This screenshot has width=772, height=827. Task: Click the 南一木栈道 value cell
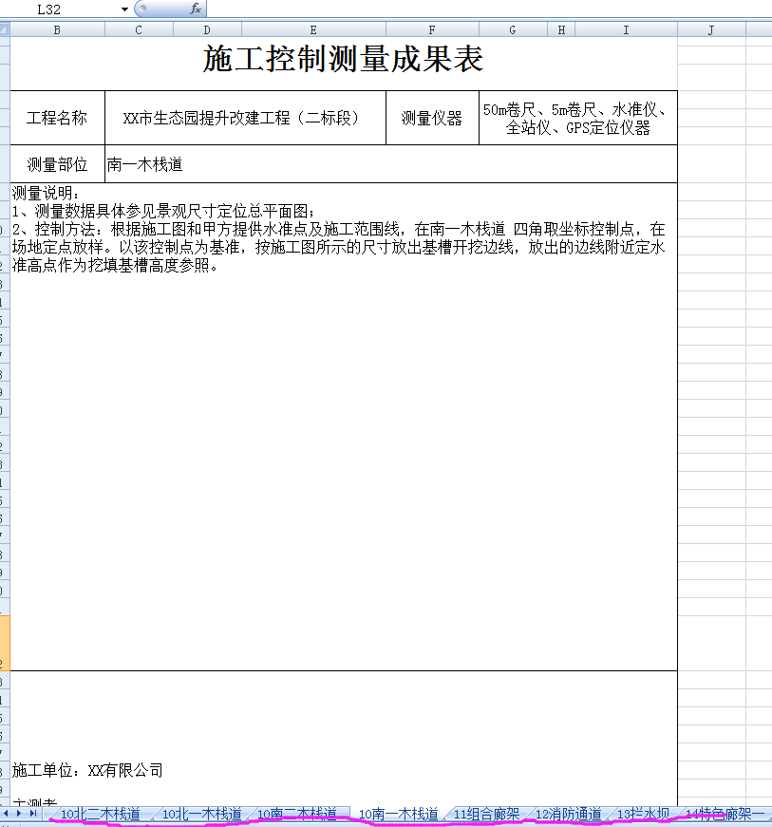pos(390,164)
